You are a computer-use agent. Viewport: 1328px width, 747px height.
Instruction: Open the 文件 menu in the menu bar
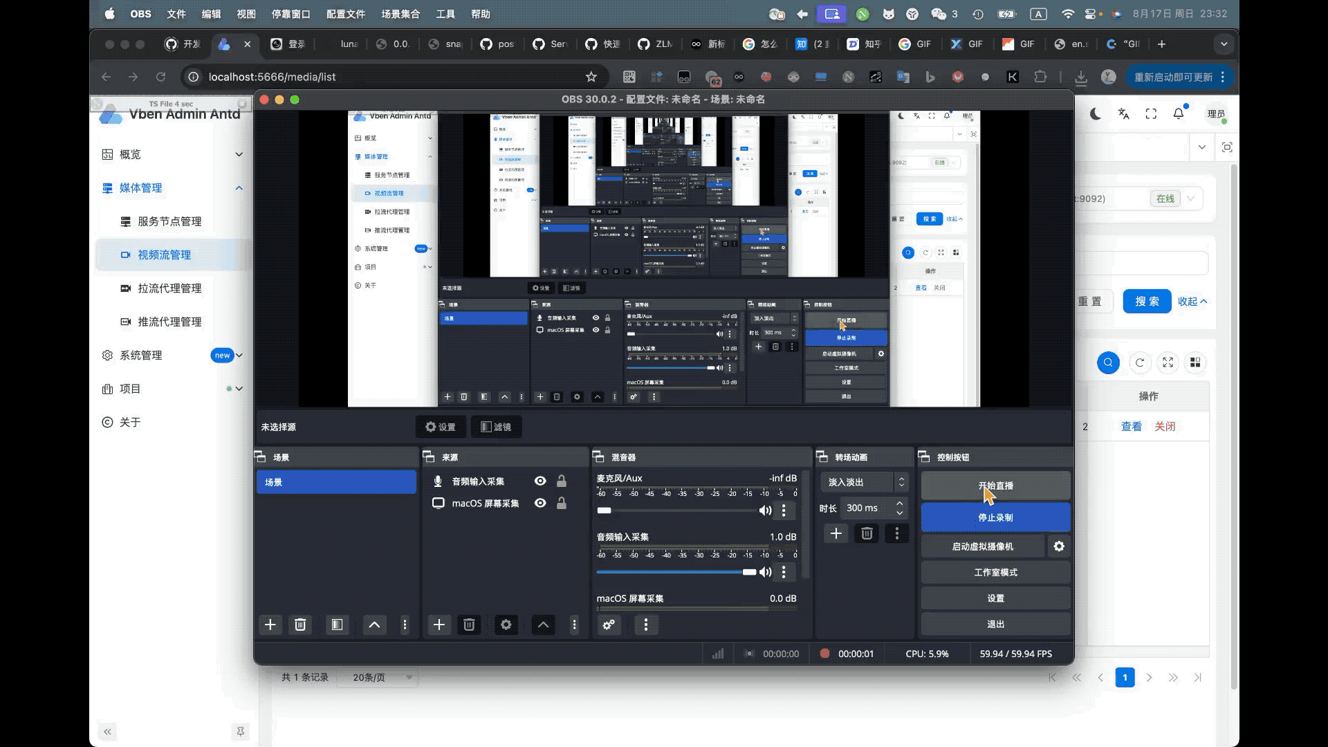coord(176,14)
